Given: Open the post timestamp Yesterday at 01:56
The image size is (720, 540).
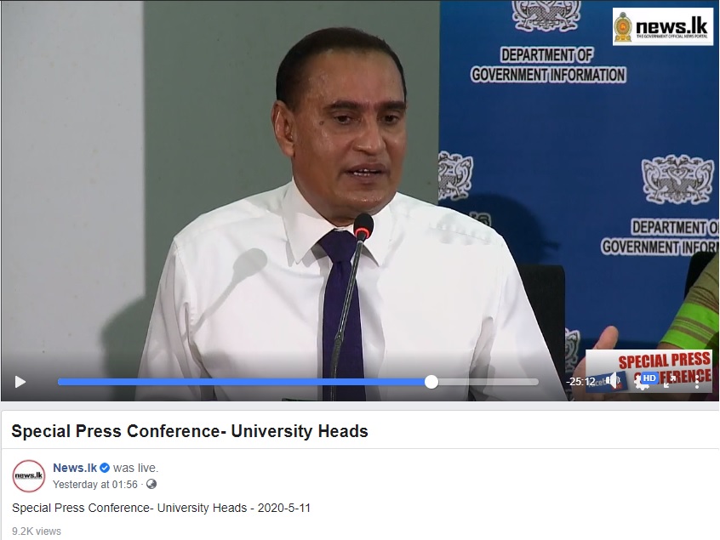Looking at the screenshot, I should (95, 485).
